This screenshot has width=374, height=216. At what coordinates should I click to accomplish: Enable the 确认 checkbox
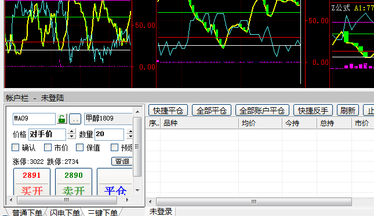tap(15, 148)
